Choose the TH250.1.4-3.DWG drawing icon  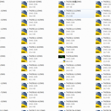click(x=61, y=32)
